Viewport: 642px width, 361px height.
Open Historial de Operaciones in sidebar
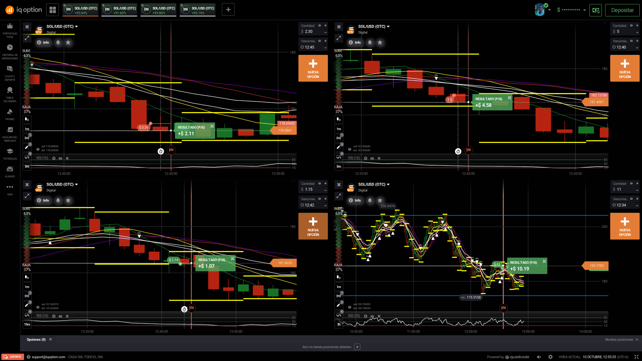point(10,51)
